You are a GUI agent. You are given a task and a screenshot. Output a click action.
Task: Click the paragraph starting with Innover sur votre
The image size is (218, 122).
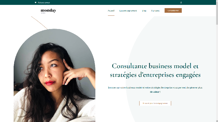(155, 90)
